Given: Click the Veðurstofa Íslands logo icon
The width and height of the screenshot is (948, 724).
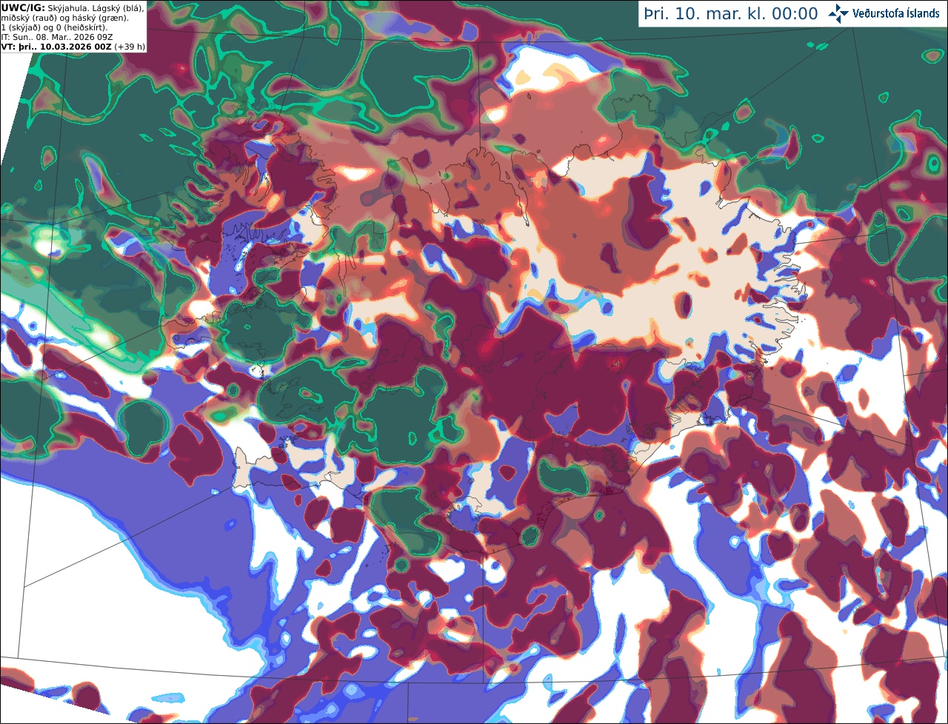Looking at the screenshot, I should click(x=838, y=13).
